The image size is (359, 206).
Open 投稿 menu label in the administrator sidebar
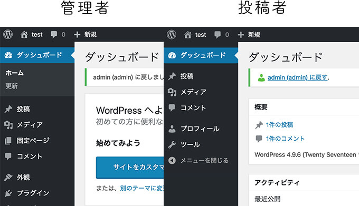click(23, 109)
